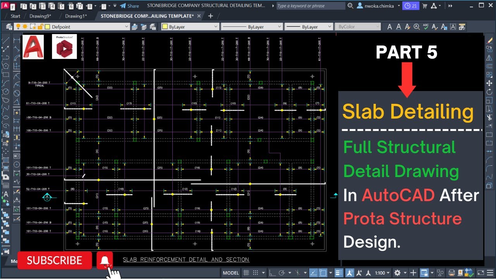Open Layer Properties Manager icon
The height and width of the screenshot is (279, 496).
(x=9, y=27)
